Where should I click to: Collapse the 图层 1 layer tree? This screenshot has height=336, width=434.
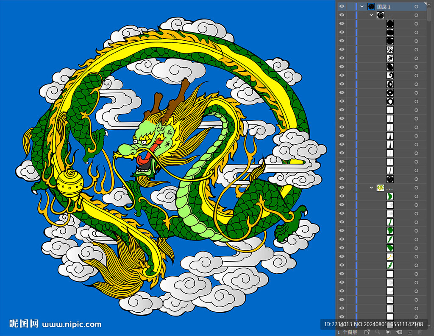click(x=362, y=6)
